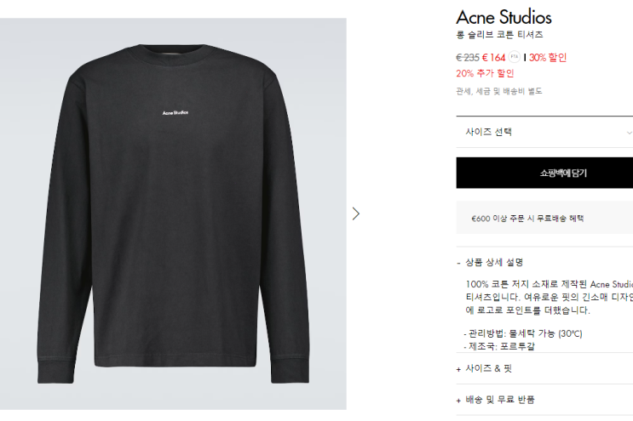Expand the 사이즈 & 핏 section
Screen dimensions: 633x421
point(485,368)
